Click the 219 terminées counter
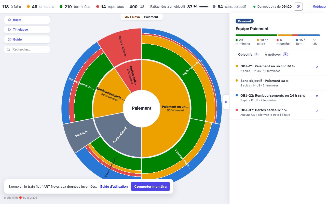Screen dimensions: 326x204 pyautogui.click(x=75, y=7)
